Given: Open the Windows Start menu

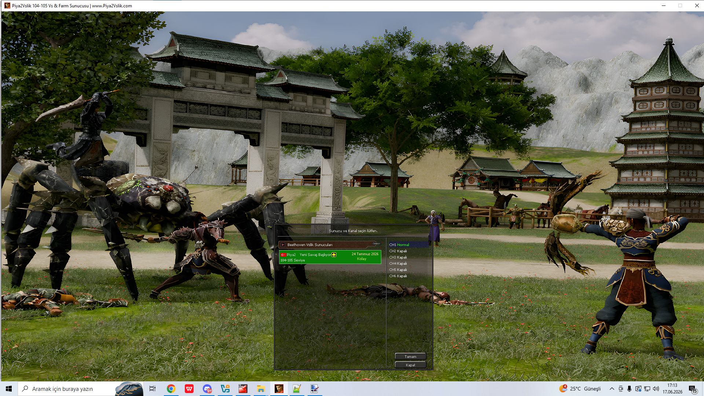Looking at the screenshot, I should click(x=9, y=389).
